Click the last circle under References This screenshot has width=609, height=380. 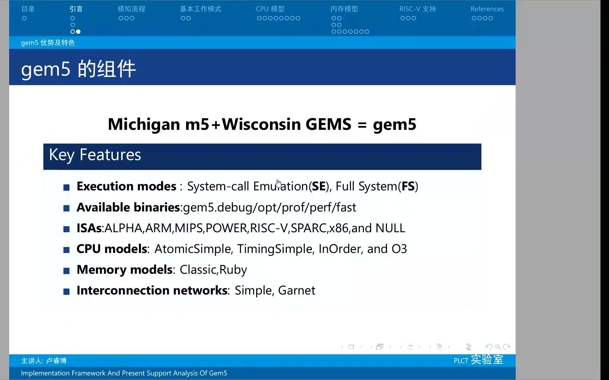click(491, 18)
